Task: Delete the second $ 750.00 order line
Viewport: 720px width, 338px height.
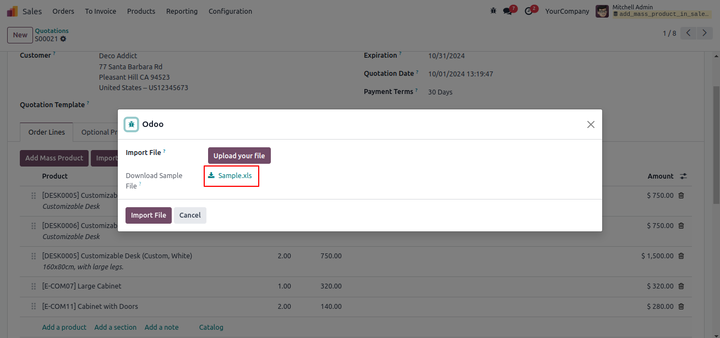Action: point(681,225)
